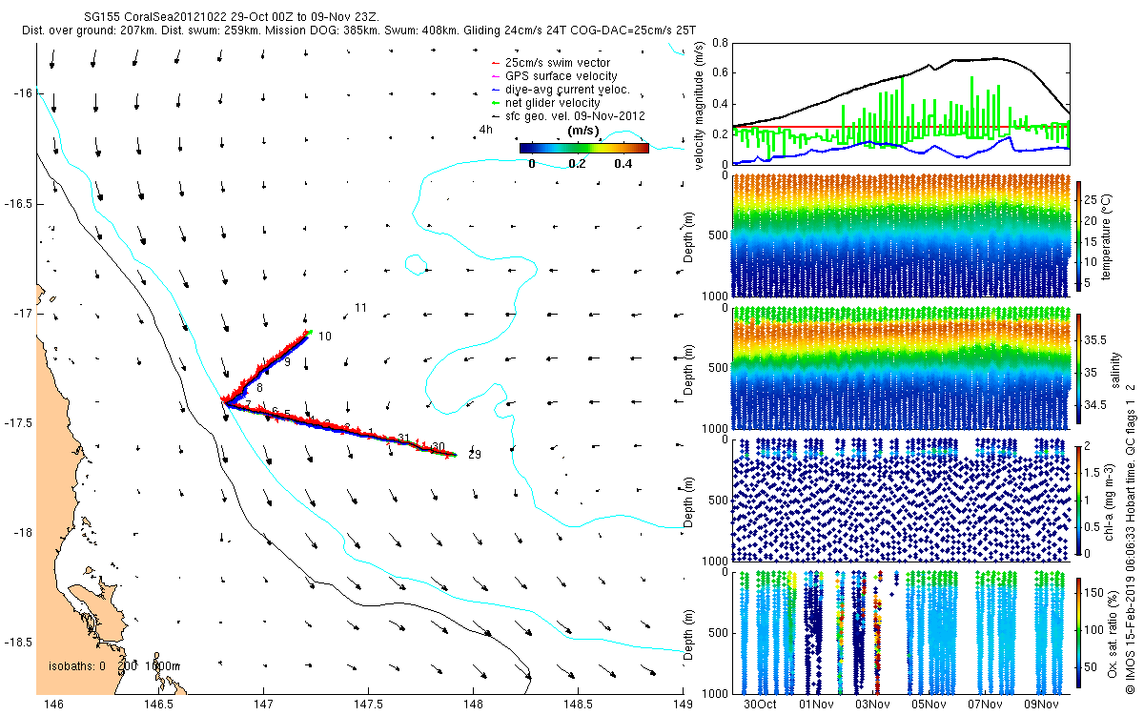The width and height of the screenshot is (1144, 715).
Task: Click the oxygen saturation ratio colorbar
Action: tap(1078, 631)
